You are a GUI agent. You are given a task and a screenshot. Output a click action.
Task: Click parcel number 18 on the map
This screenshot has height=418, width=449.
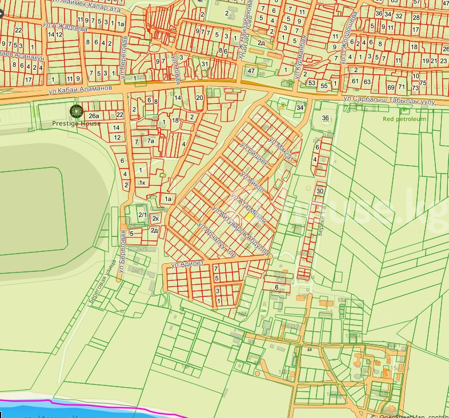[175, 120]
